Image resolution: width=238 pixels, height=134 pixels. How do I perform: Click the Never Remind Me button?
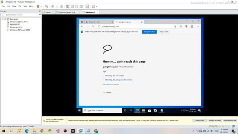pos(230,121)
